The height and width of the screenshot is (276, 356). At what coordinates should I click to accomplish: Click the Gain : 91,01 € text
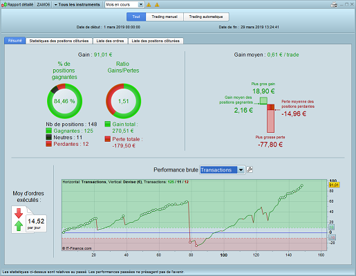coord(95,55)
